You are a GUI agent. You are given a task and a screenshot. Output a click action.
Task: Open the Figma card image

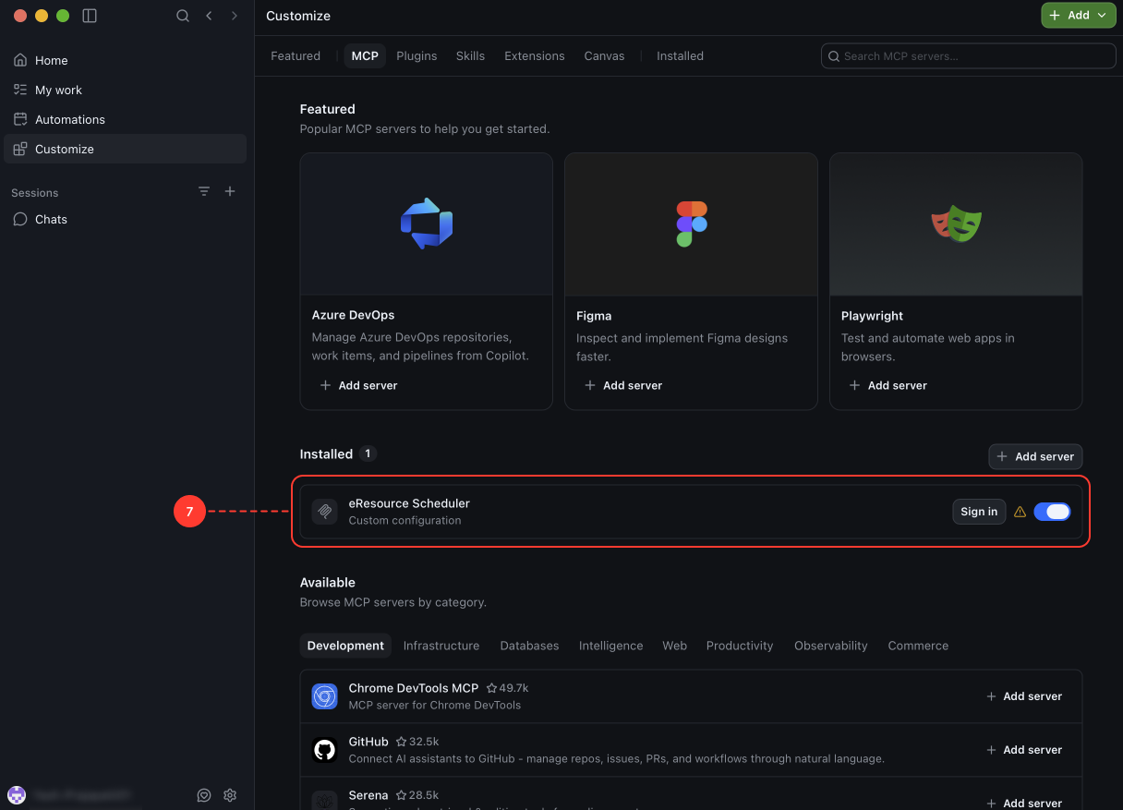691,224
